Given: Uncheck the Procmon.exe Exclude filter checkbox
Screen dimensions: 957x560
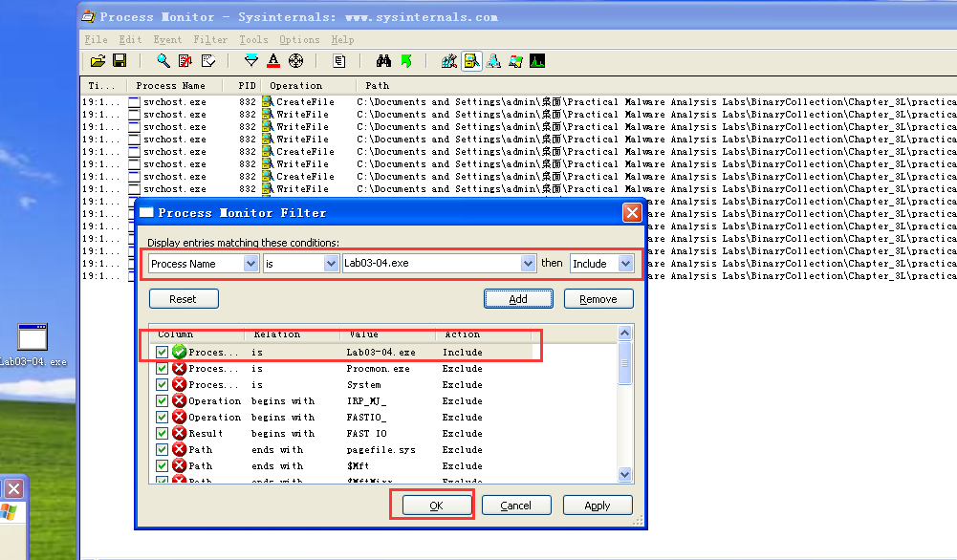Looking at the screenshot, I should click(x=162, y=369).
